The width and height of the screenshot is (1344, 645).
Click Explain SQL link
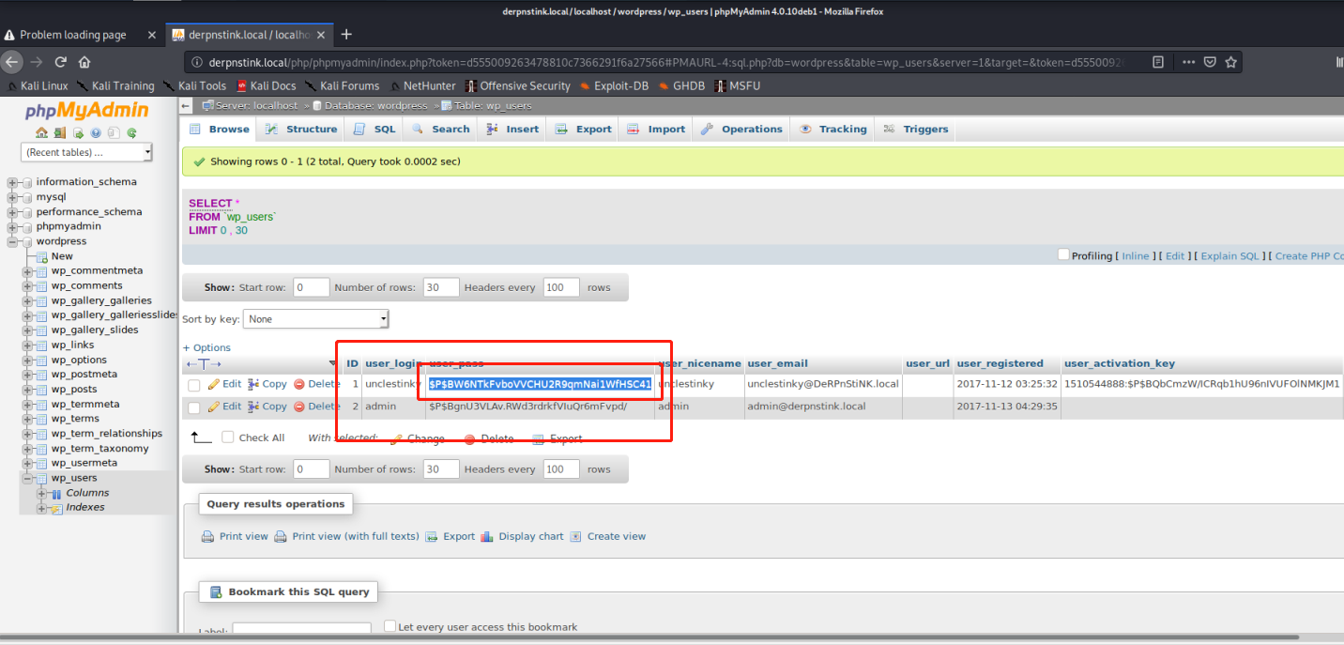[x=1229, y=256]
